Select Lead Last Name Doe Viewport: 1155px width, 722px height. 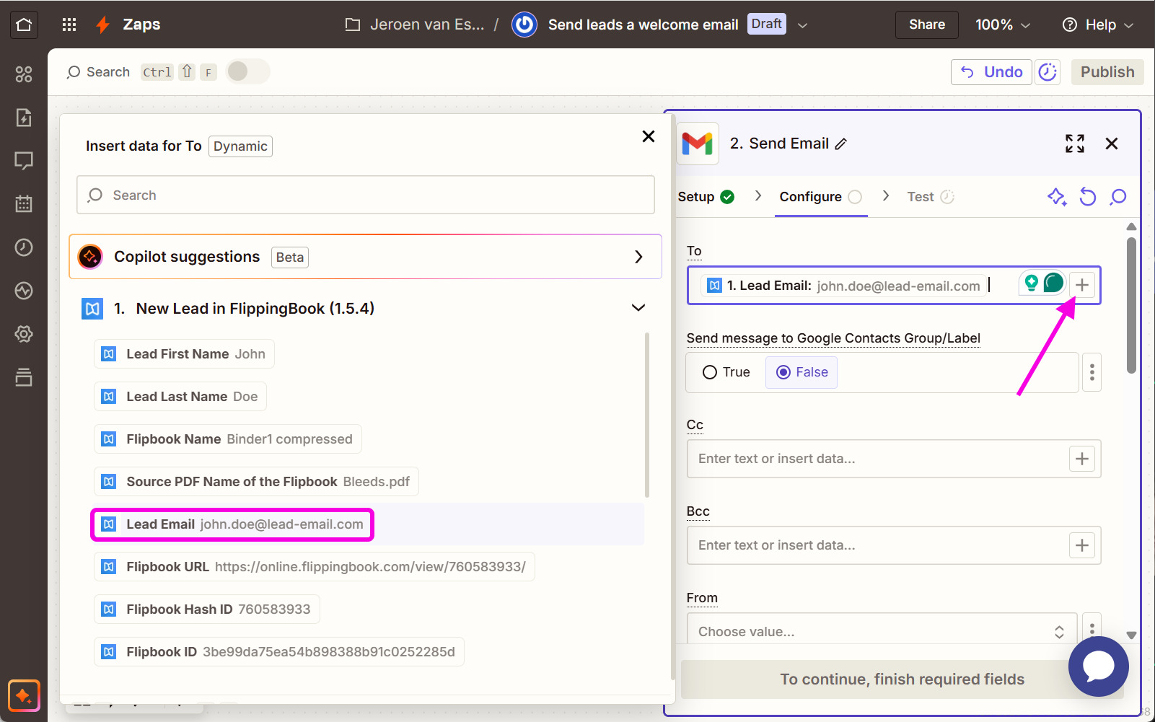(180, 397)
